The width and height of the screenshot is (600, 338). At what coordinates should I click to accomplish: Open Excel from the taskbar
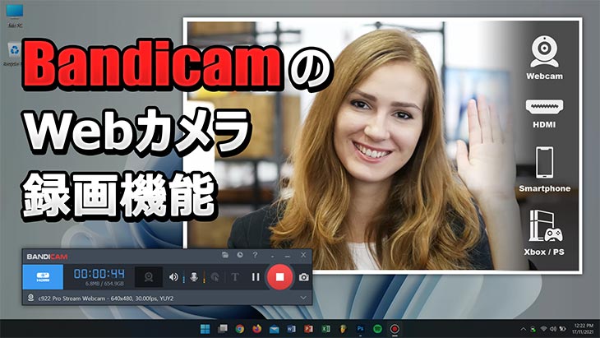(x=325, y=329)
